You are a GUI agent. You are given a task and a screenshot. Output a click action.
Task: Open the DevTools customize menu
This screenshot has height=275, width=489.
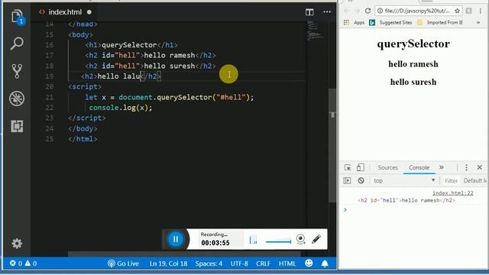(x=466, y=167)
